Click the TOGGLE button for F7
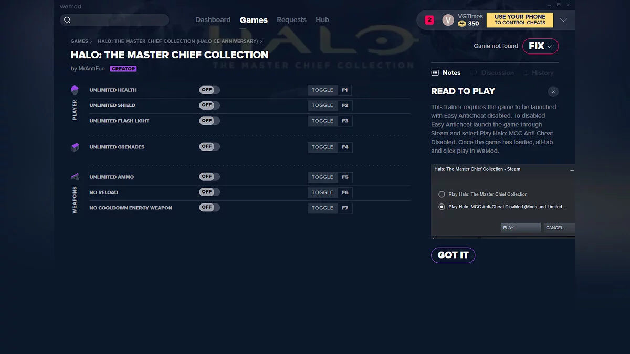630x354 pixels. coord(322,208)
